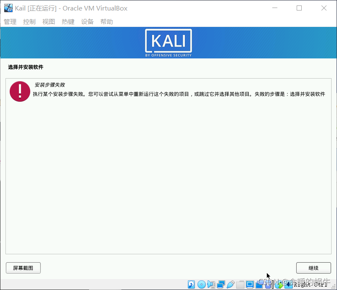Open the 帮助 menu

(107, 22)
